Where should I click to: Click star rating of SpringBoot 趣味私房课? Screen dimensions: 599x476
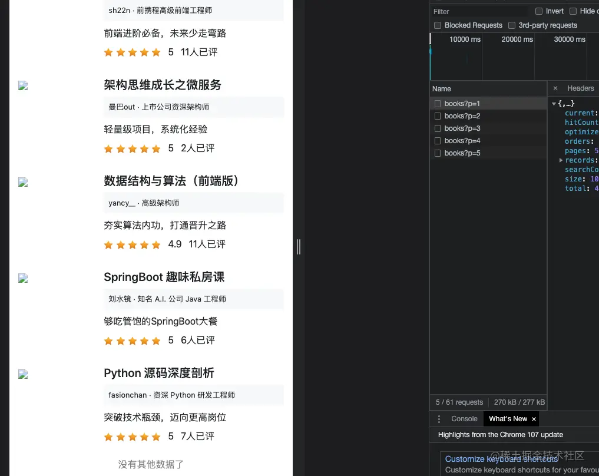point(132,341)
